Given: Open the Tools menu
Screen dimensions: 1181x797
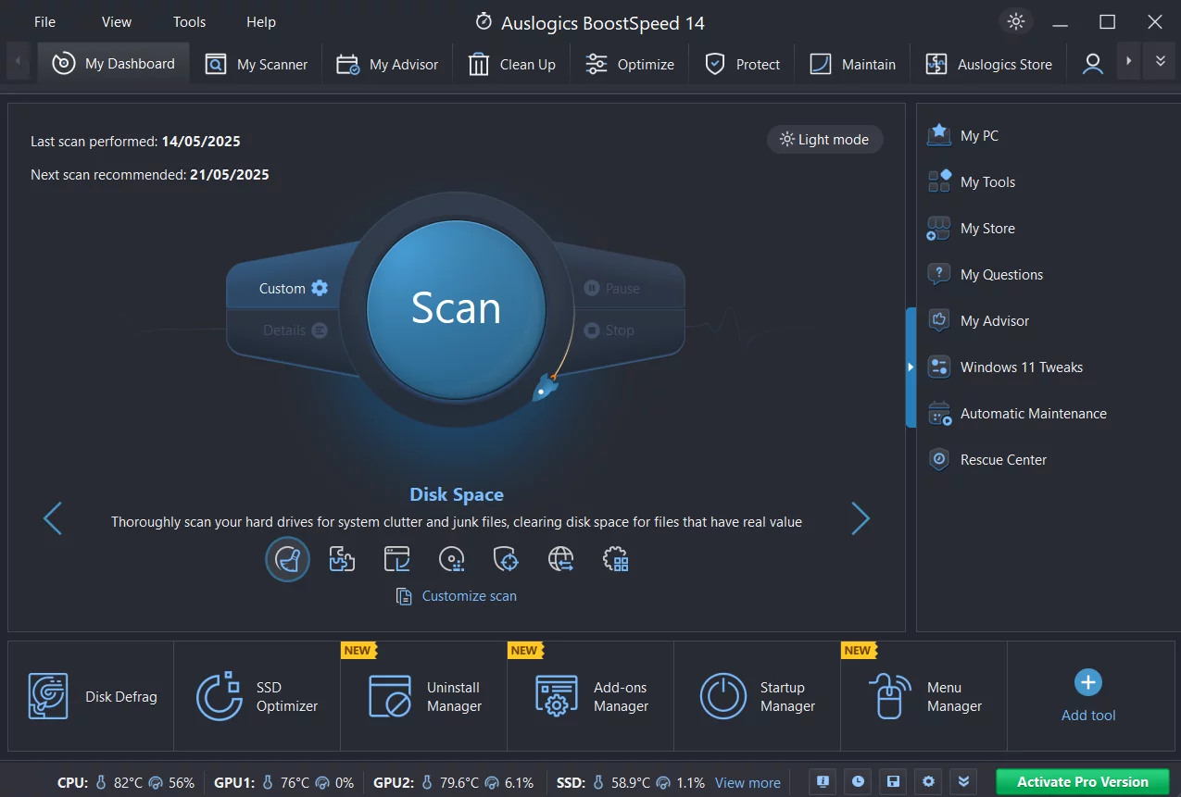Looking at the screenshot, I should [x=189, y=22].
